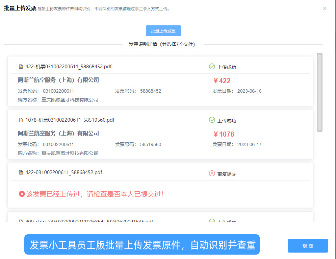
Task: Click the document icon beside 422-031002200611_58868452.pdf
Action: (21, 172)
